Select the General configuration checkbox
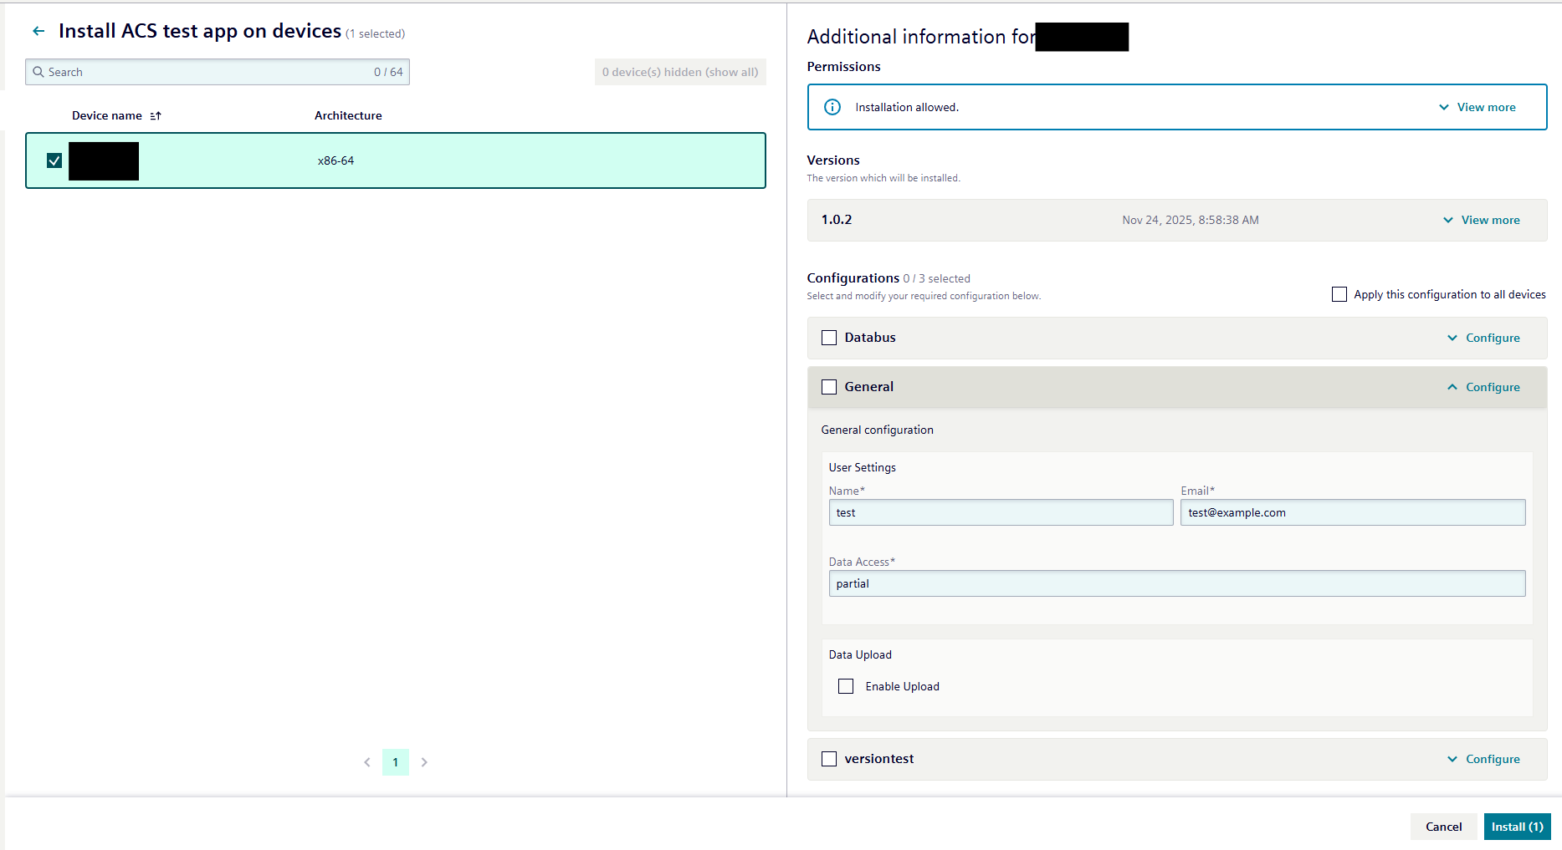This screenshot has width=1562, height=850. click(x=828, y=387)
